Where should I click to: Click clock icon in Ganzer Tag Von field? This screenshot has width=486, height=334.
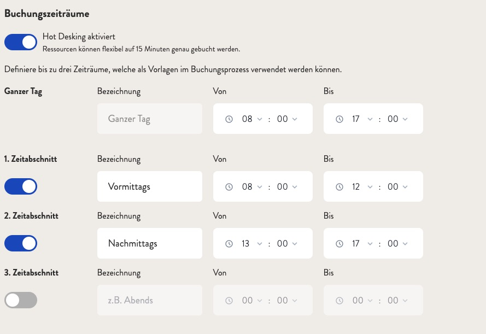tap(229, 119)
